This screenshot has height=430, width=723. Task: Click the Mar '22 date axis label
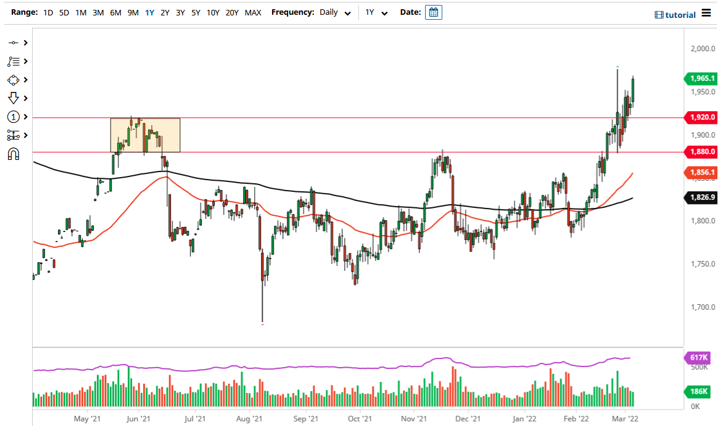625,418
